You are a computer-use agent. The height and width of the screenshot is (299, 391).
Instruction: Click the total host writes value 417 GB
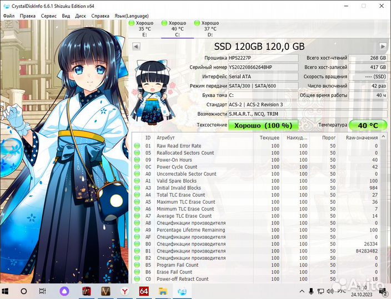click(x=368, y=68)
